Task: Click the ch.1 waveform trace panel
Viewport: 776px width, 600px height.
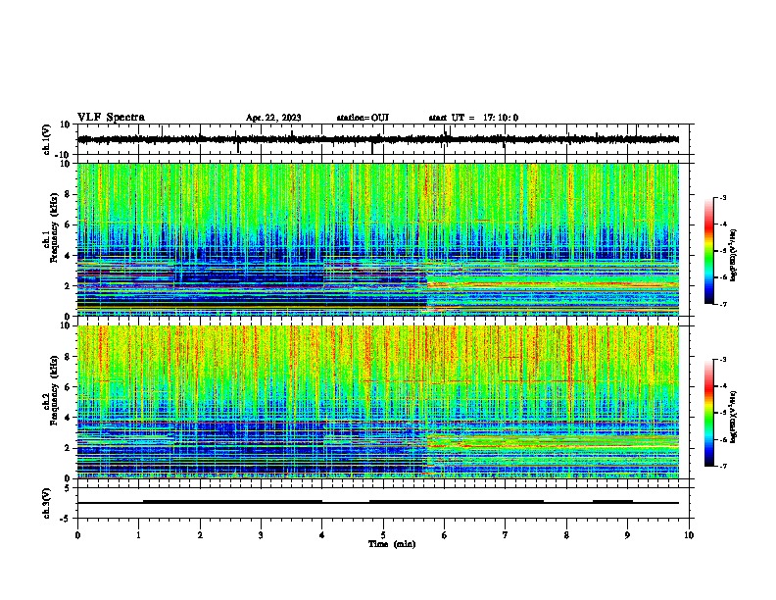Action: [385, 139]
